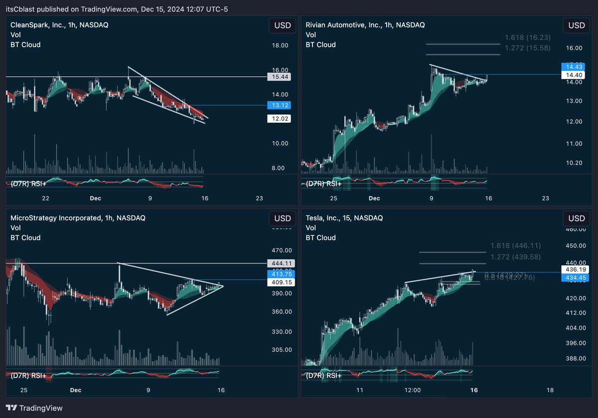Click the 8.00 price axis value on the CleanSpark chart
This screenshot has width=598, height=418.
coord(279,168)
